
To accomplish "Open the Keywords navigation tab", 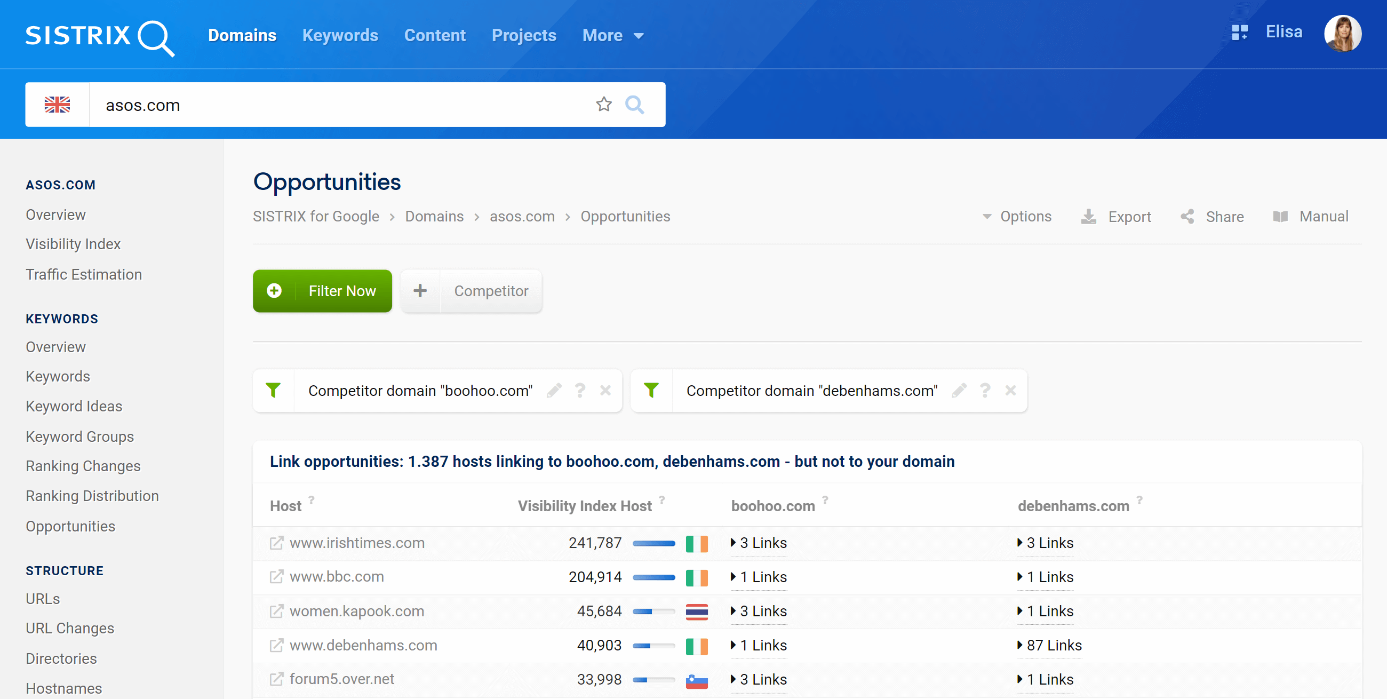I will click(340, 36).
